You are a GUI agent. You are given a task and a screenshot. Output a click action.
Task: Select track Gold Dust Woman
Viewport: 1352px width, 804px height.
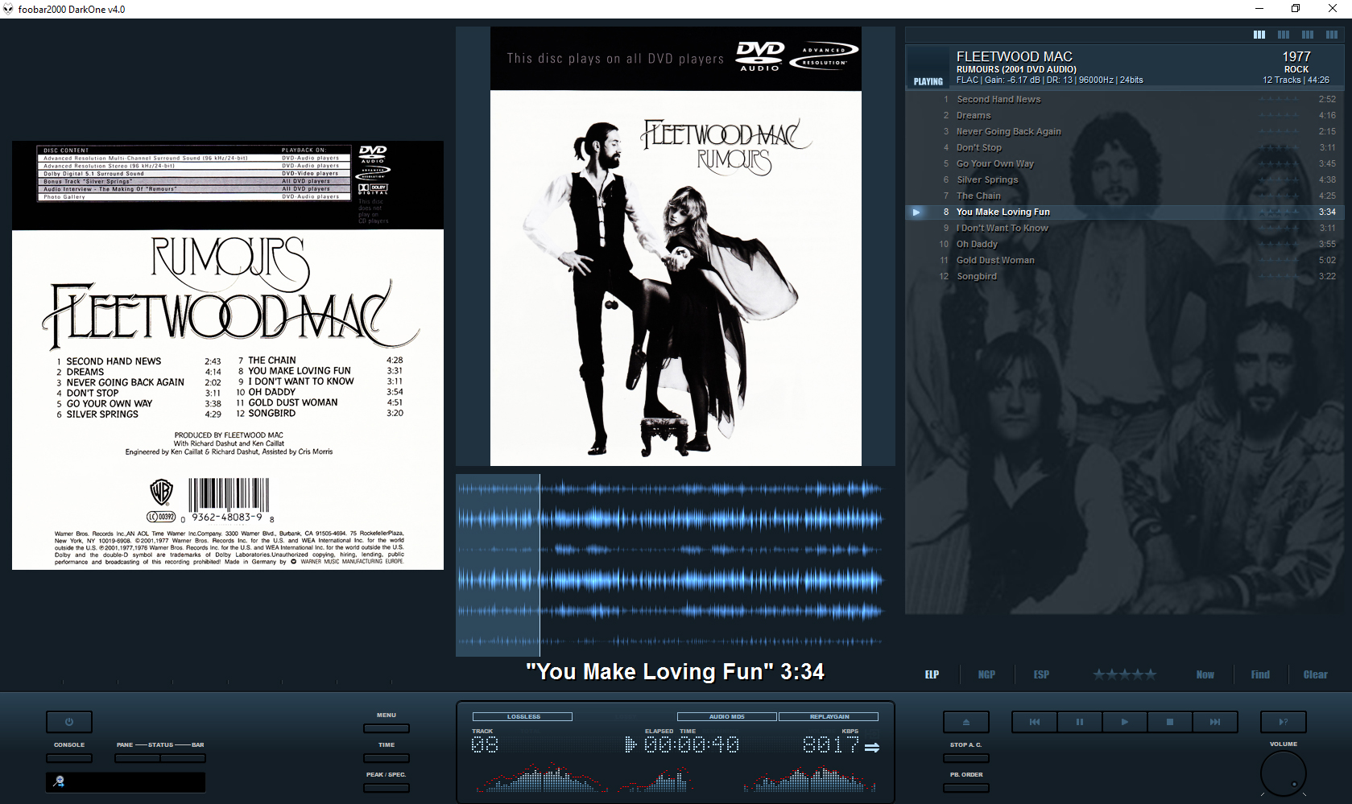pos(1125,260)
